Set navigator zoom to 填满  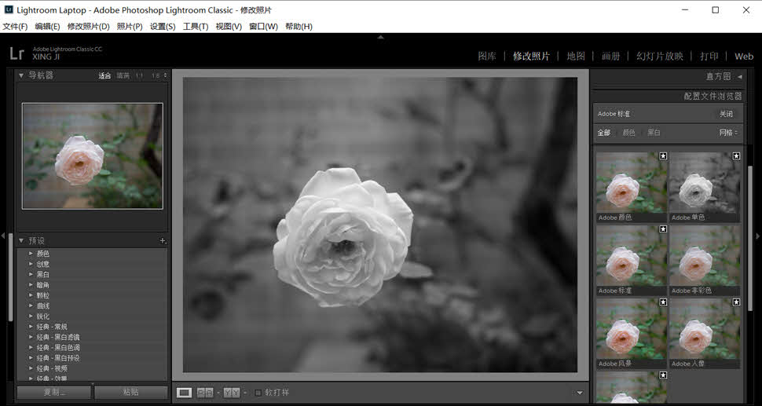[x=123, y=75]
